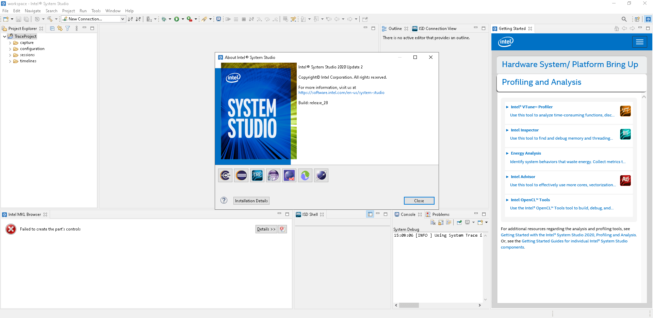Click the Home icon in Getting Started toolbar
Image resolution: width=653 pixels, height=318 pixels.
pos(617,29)
